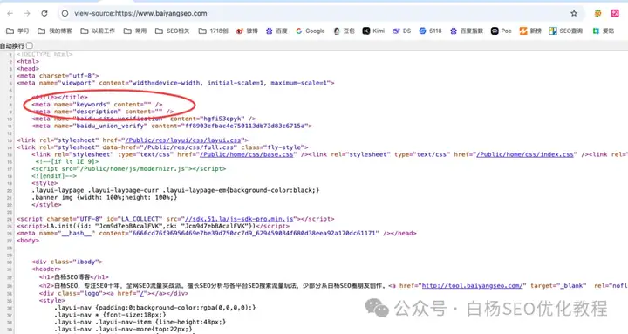Open the 常用 bookmark folder
Image resolution: width=628 pixels, height=334 pixels.
[135, 31]
